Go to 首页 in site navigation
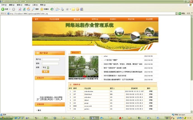The height and width of the screenshot is (120, 193). click(37, 19)
